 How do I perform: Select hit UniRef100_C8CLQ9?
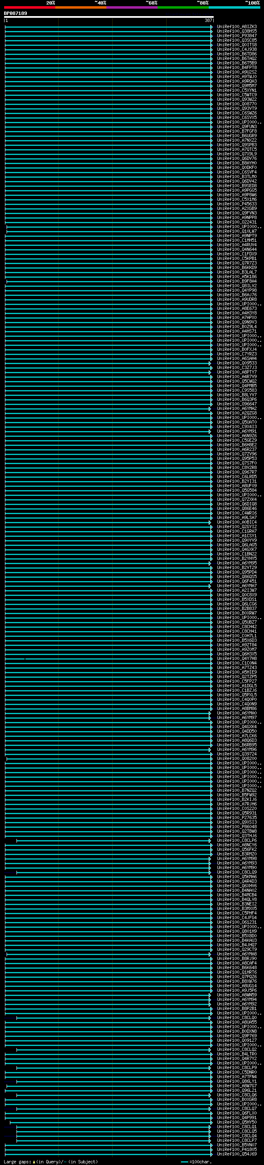237,872
